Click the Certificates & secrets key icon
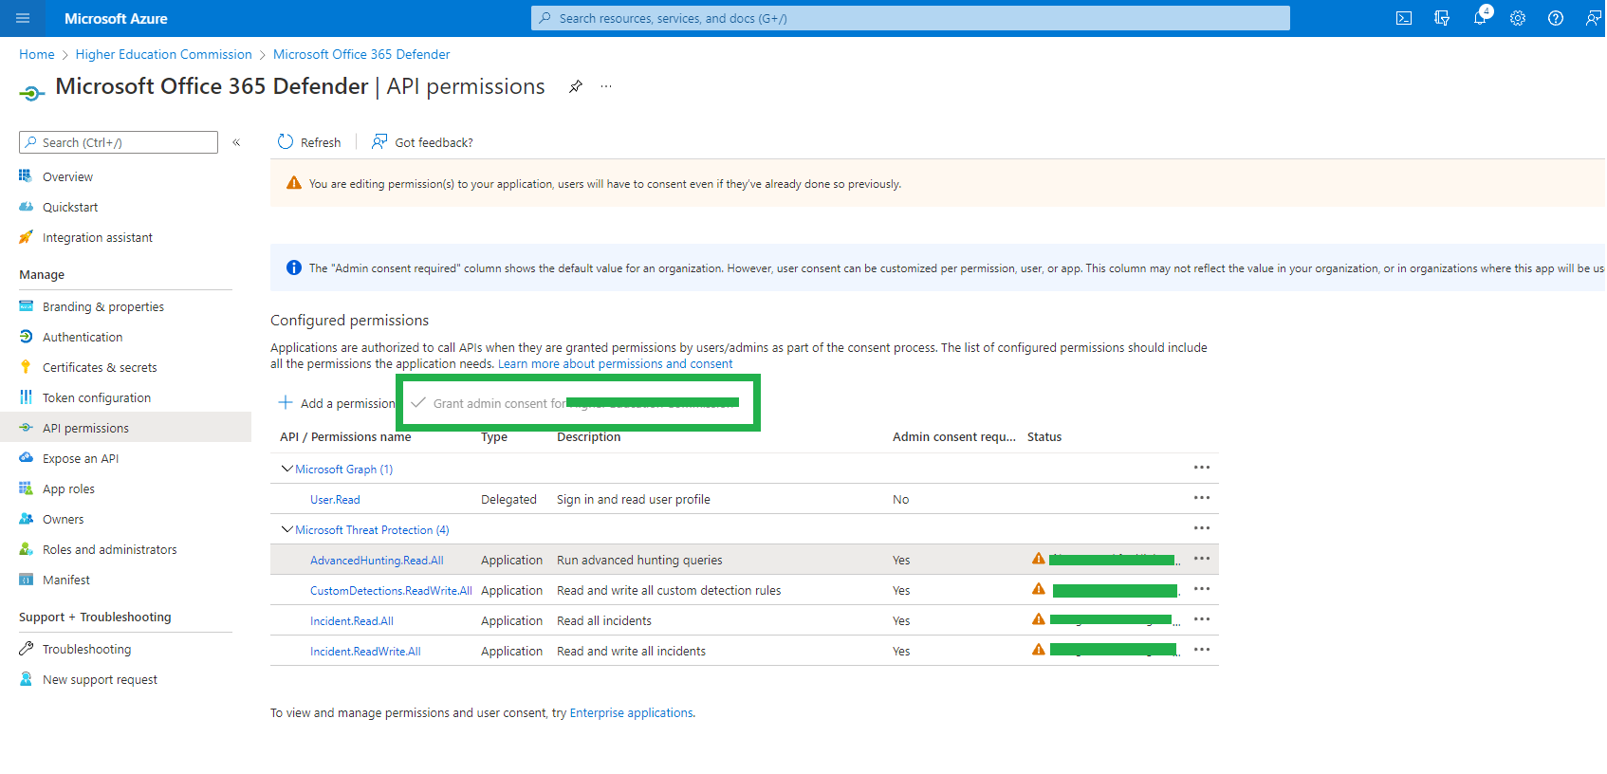 point(26,367)
